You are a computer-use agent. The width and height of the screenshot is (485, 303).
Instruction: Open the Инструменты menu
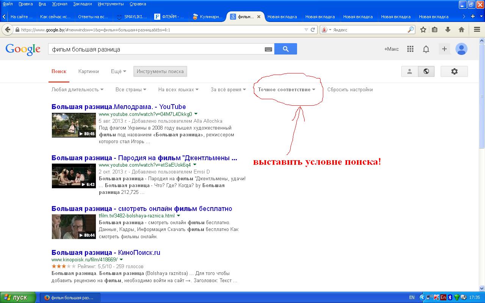[111, 4]
